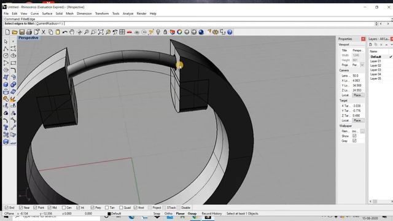Screen dimensions: 393x221
Task: Toggle the Knot osnap checkbox
Action: click(136, 207)
